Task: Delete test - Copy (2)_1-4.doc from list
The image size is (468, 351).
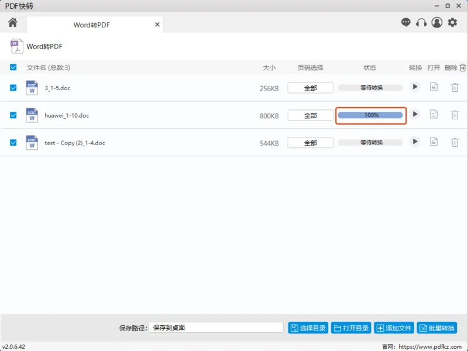Action: click(455, 142)
